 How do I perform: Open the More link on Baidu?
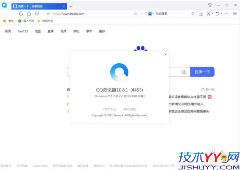[102, 31]
